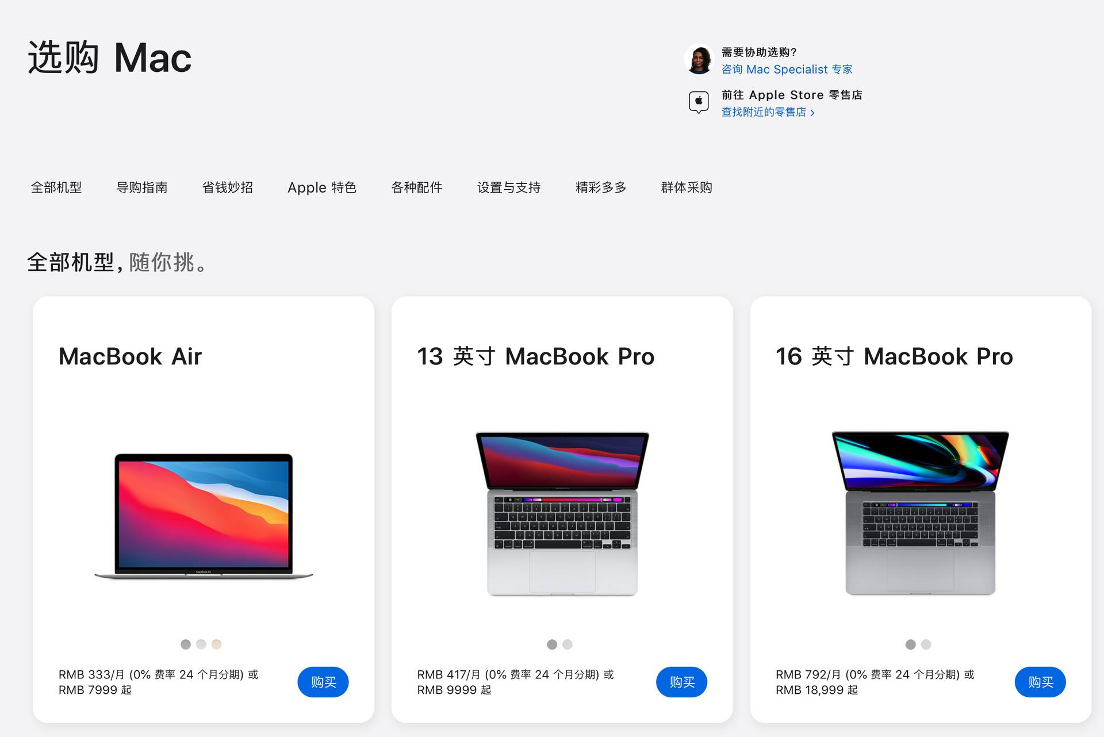
Task: Click the Apple Store retail icon
Action: point(699,102)
